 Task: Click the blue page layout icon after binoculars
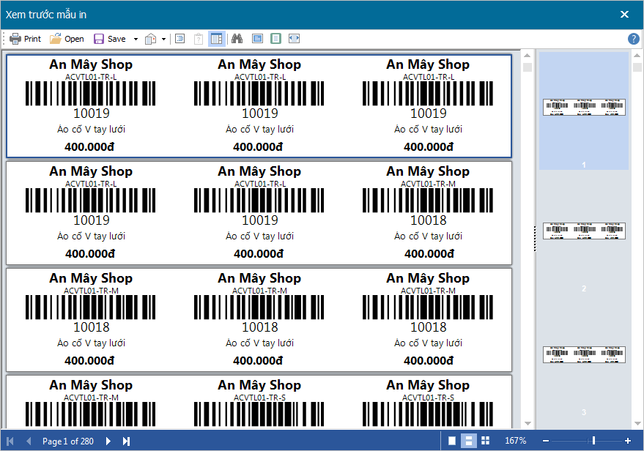tap(257, 39)
